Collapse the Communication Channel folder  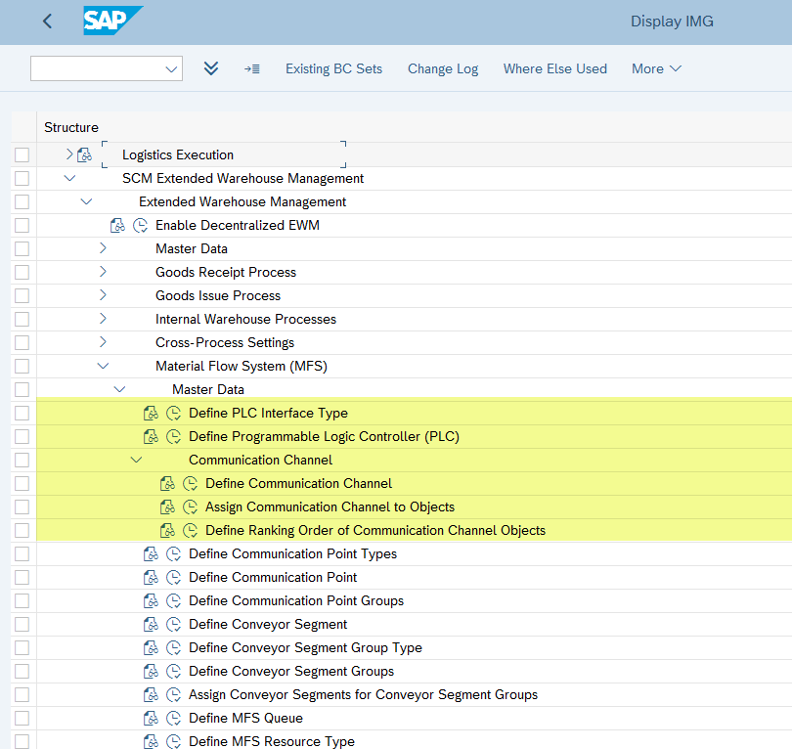pyautogui.click(x=136, y=461)
